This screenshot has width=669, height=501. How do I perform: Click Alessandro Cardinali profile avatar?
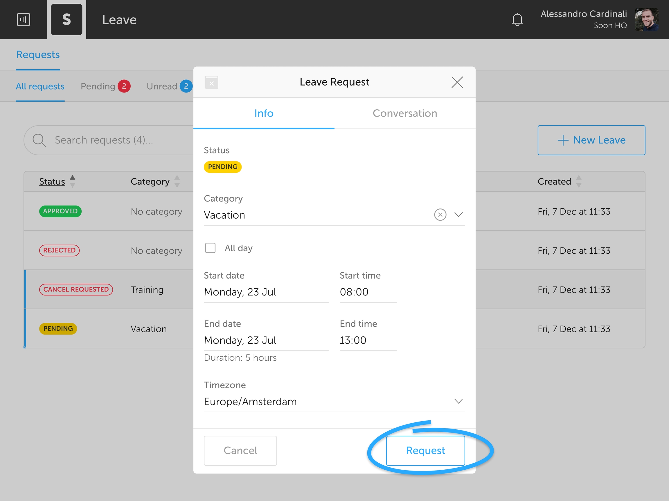pyautogui.click(x=647, y=20)
